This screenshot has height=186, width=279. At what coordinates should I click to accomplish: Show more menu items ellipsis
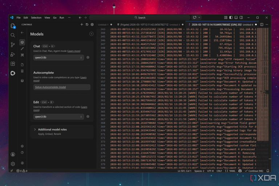point(69,18)
